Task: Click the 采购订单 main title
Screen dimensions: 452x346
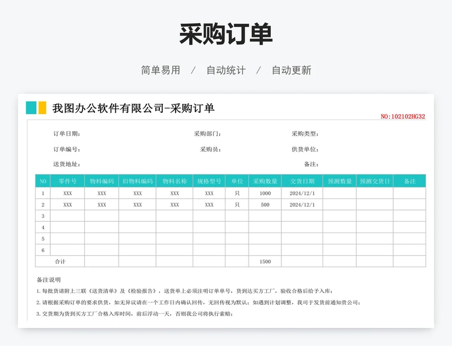Action: 225,34
